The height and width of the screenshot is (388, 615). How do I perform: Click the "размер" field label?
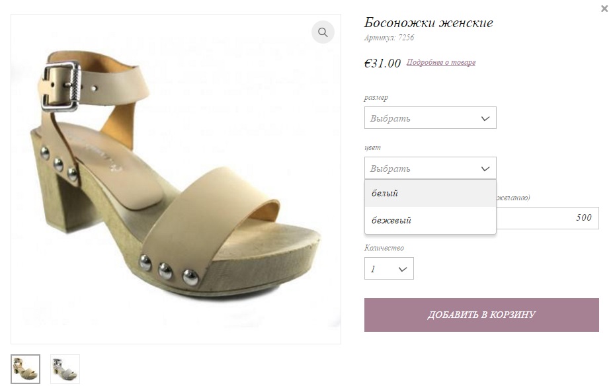(x=376, y=98)
